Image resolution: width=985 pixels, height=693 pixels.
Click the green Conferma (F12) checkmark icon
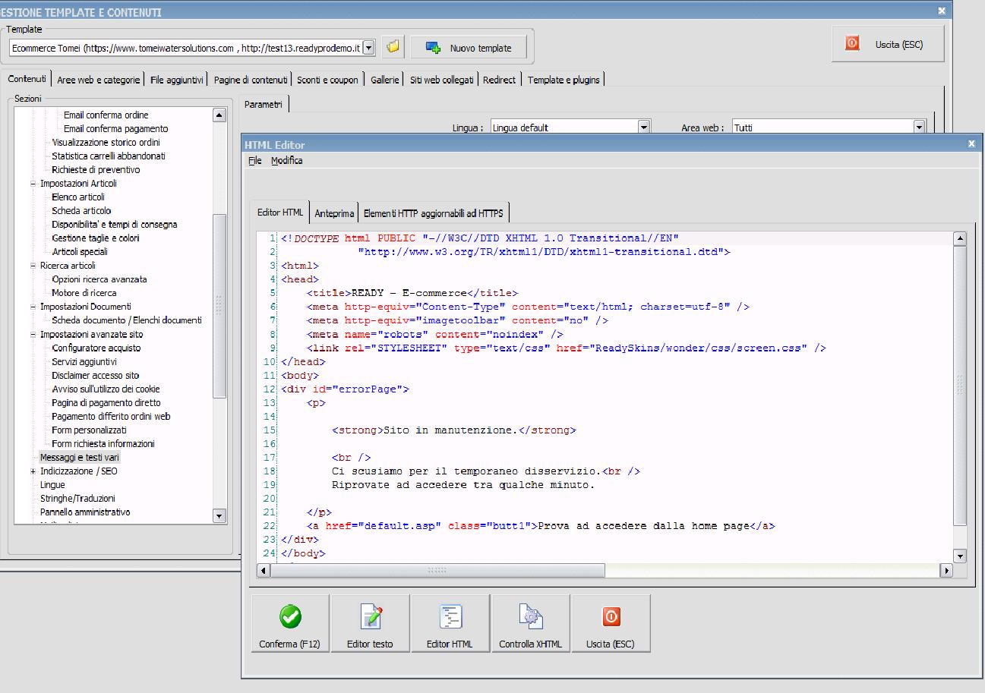pos(289,617)
